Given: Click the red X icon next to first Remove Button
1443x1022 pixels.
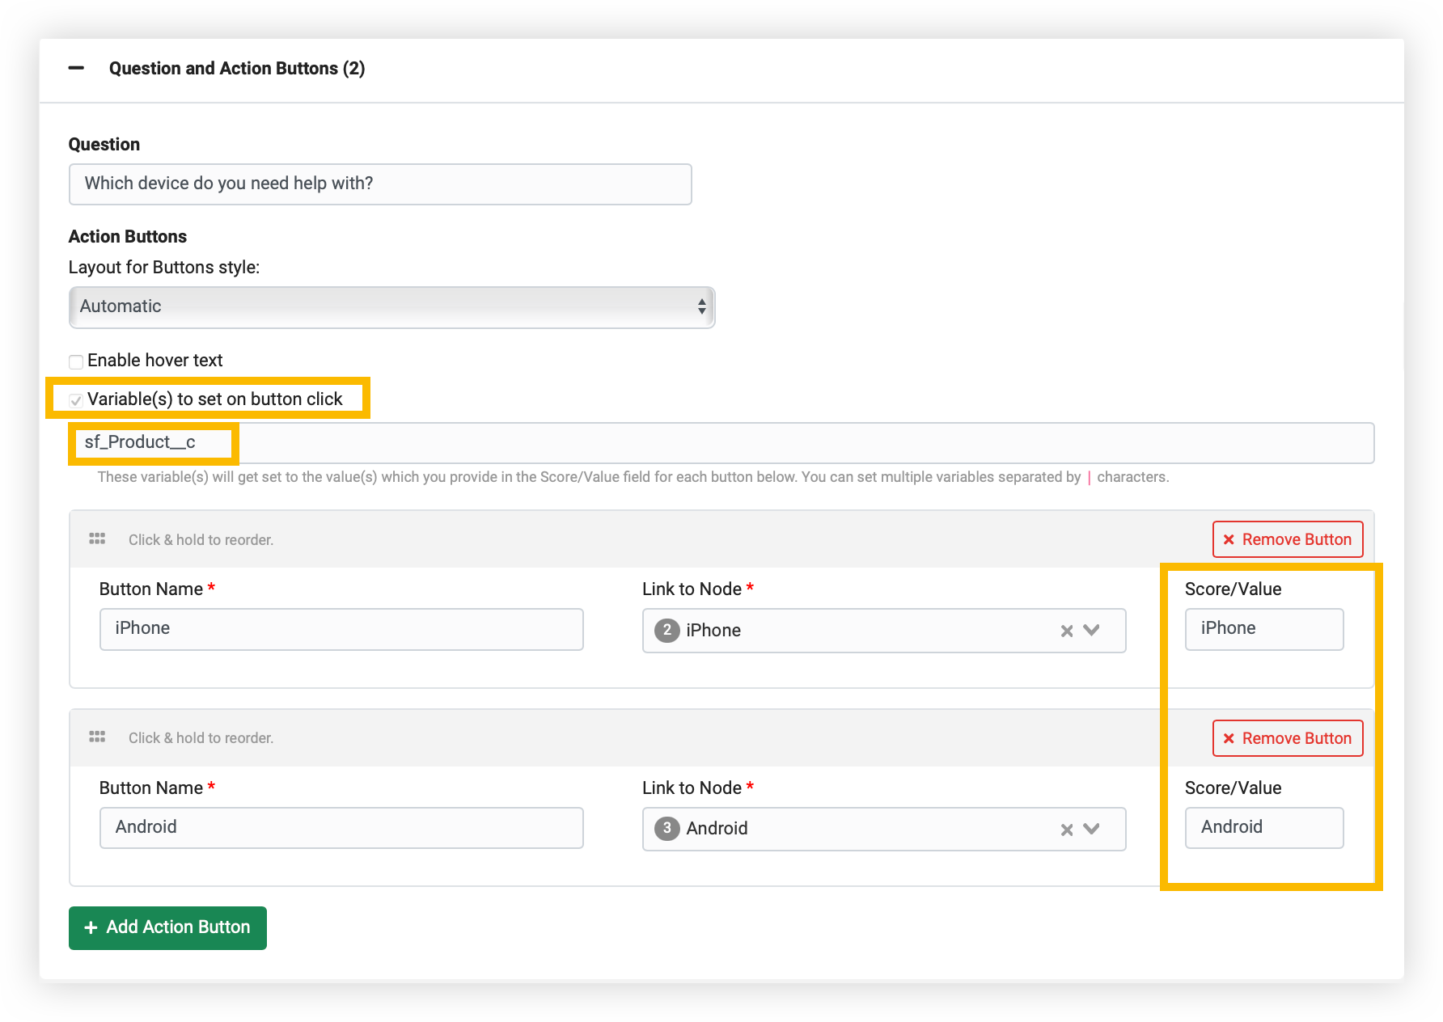Looking at the screenshot, I should coord(1229,538).
